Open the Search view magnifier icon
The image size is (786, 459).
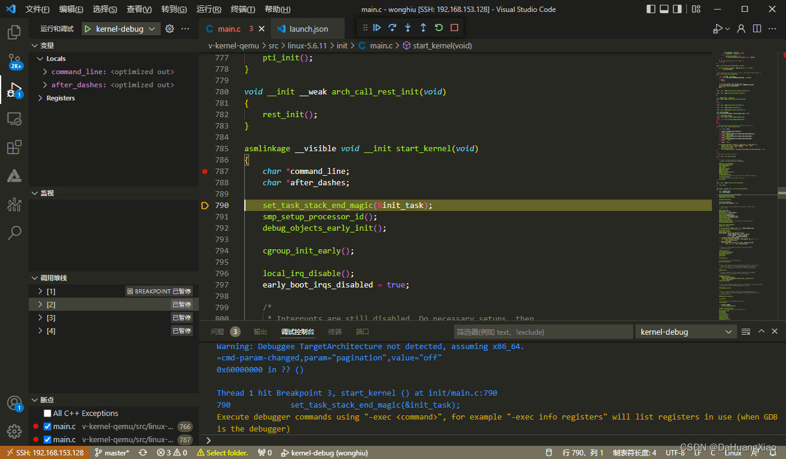click(x=14, y=232)
